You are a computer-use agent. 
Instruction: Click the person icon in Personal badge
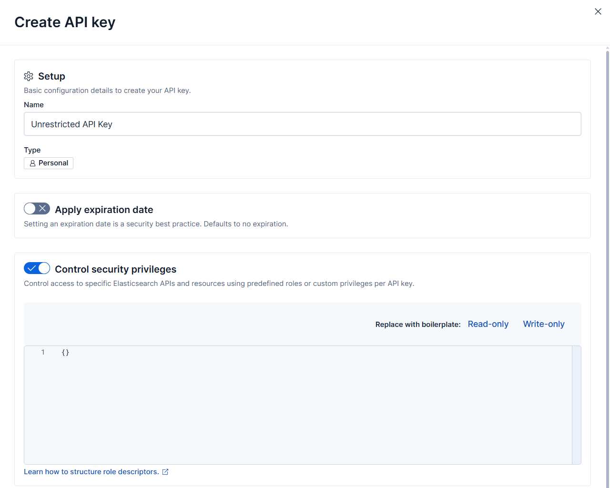[32, 163]
